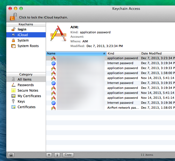Viewport: 175px width, 161px height.
Task: Click the 'Where: AIM' detail line
Action: [x=79, y=41]
